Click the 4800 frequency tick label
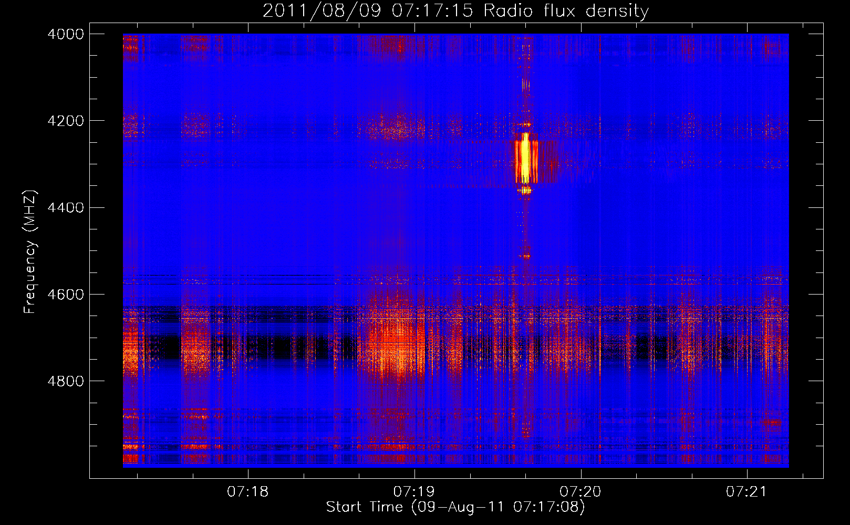The image size is (850, 525). pyautogui.click(x=65, y=381)
